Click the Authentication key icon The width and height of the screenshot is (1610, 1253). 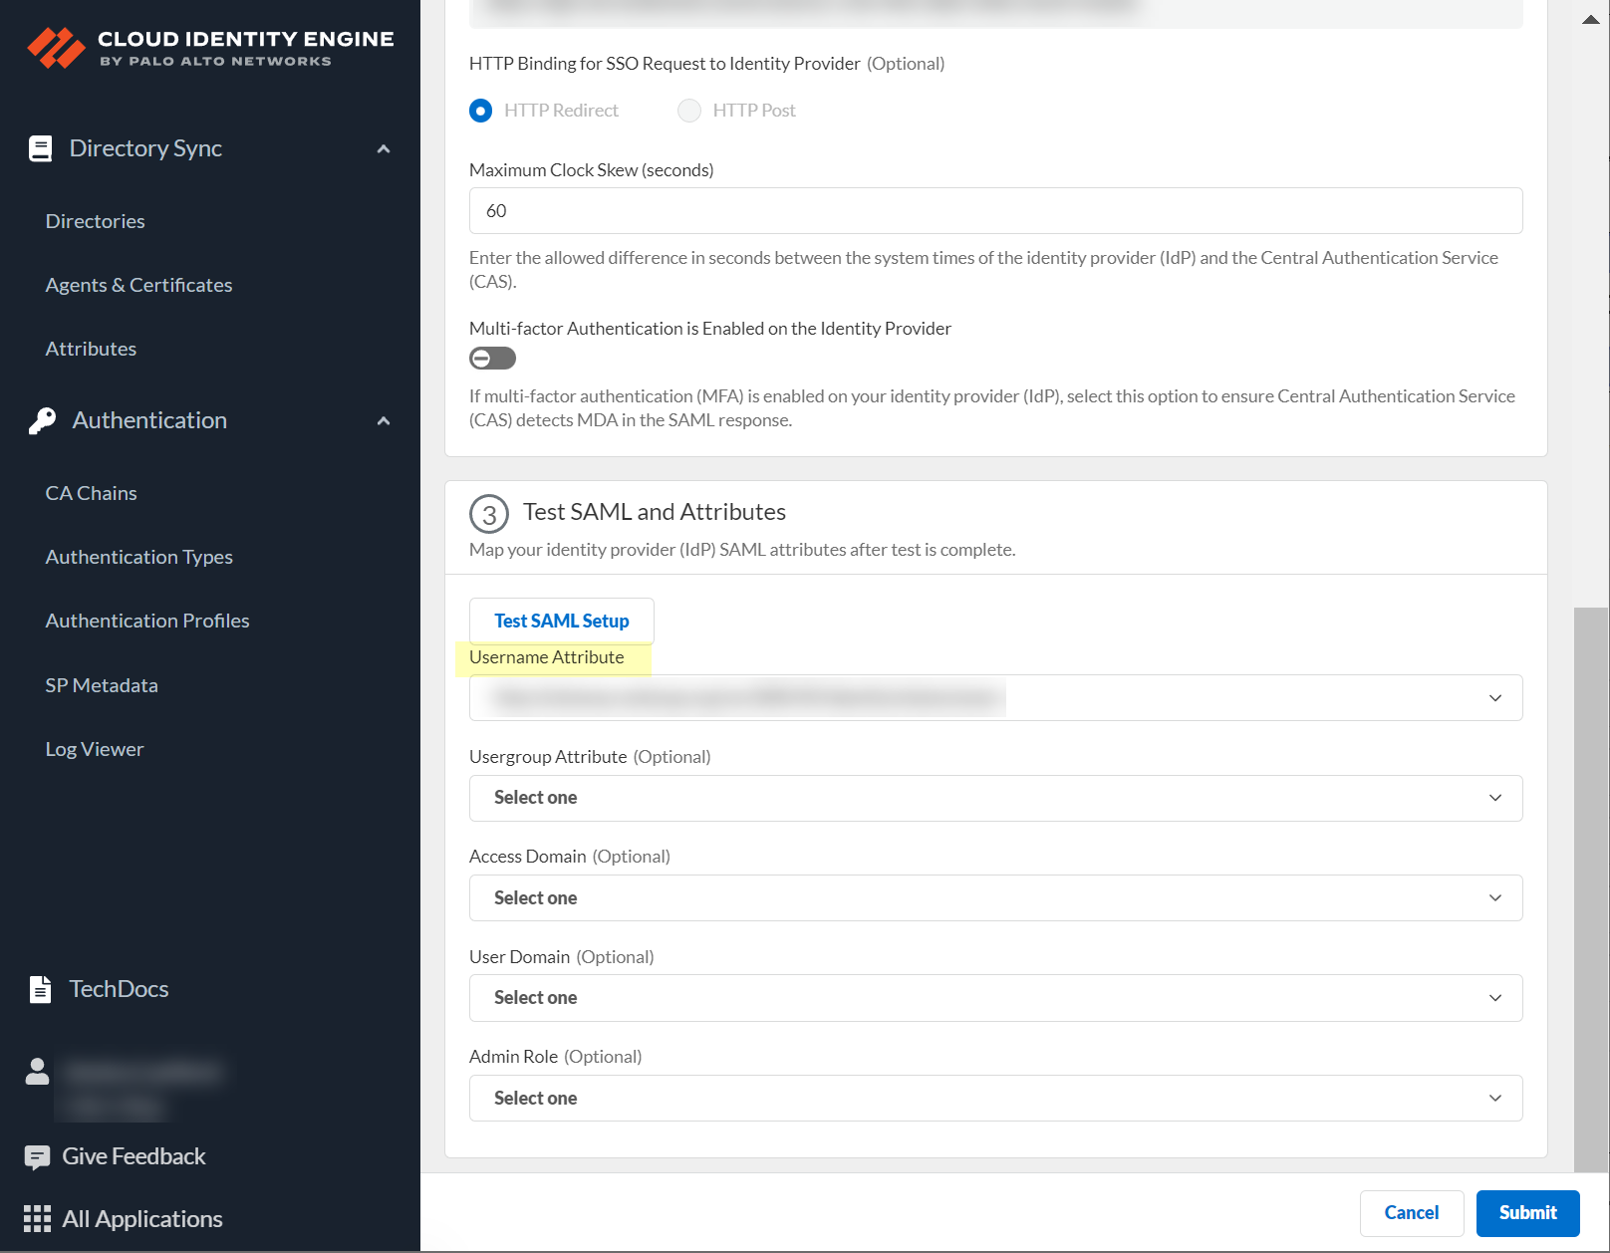[x=42, y=420]
